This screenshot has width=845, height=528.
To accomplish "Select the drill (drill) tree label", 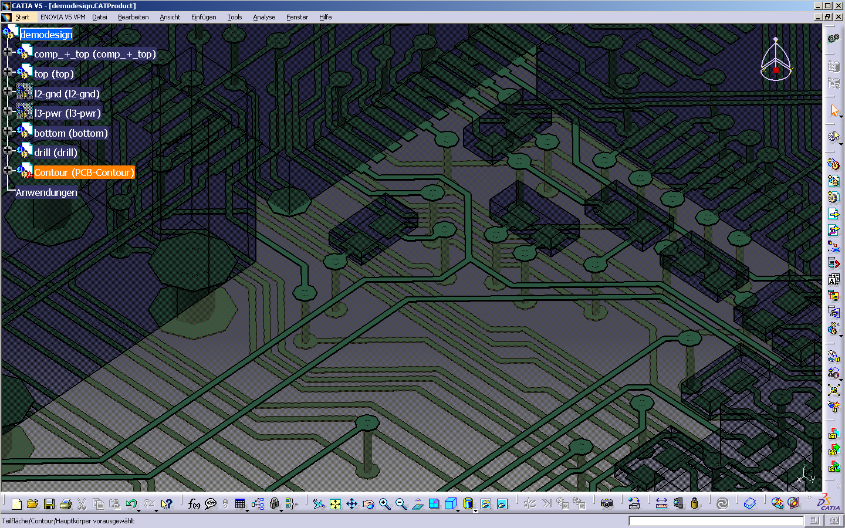I will 56,153.
